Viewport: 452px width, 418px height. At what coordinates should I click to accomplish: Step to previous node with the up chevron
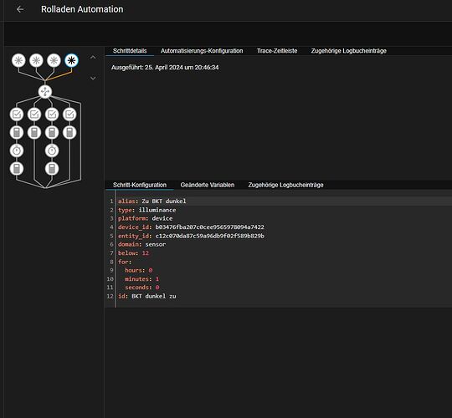click(x=93, y=58)
